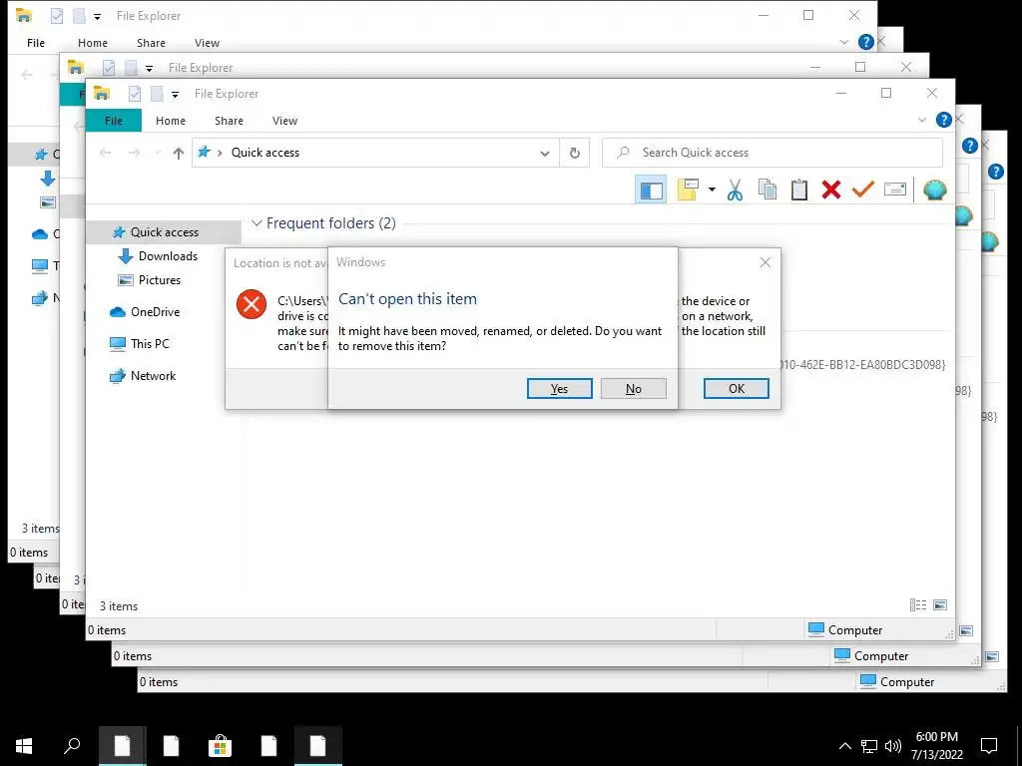The image size is (1022, 766).
Task: Click the Up arrow navigation button
Action: (178, 153)
